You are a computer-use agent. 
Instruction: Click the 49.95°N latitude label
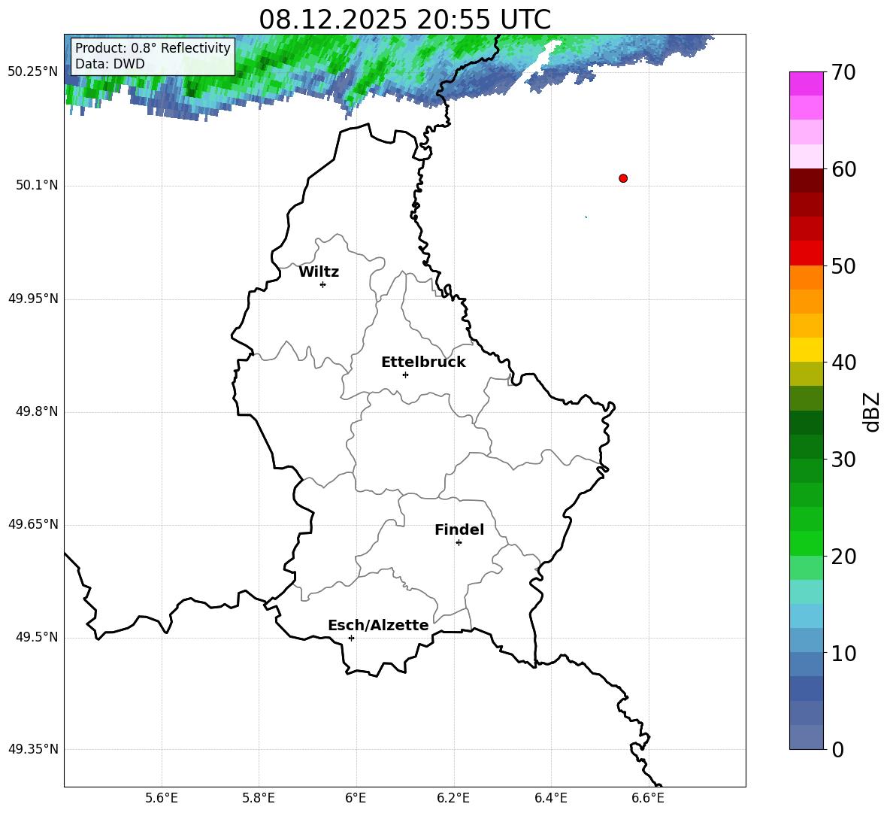pyautogui.click(x=33, y=298)
